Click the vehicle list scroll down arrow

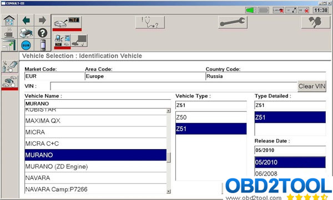pos(169,191)
